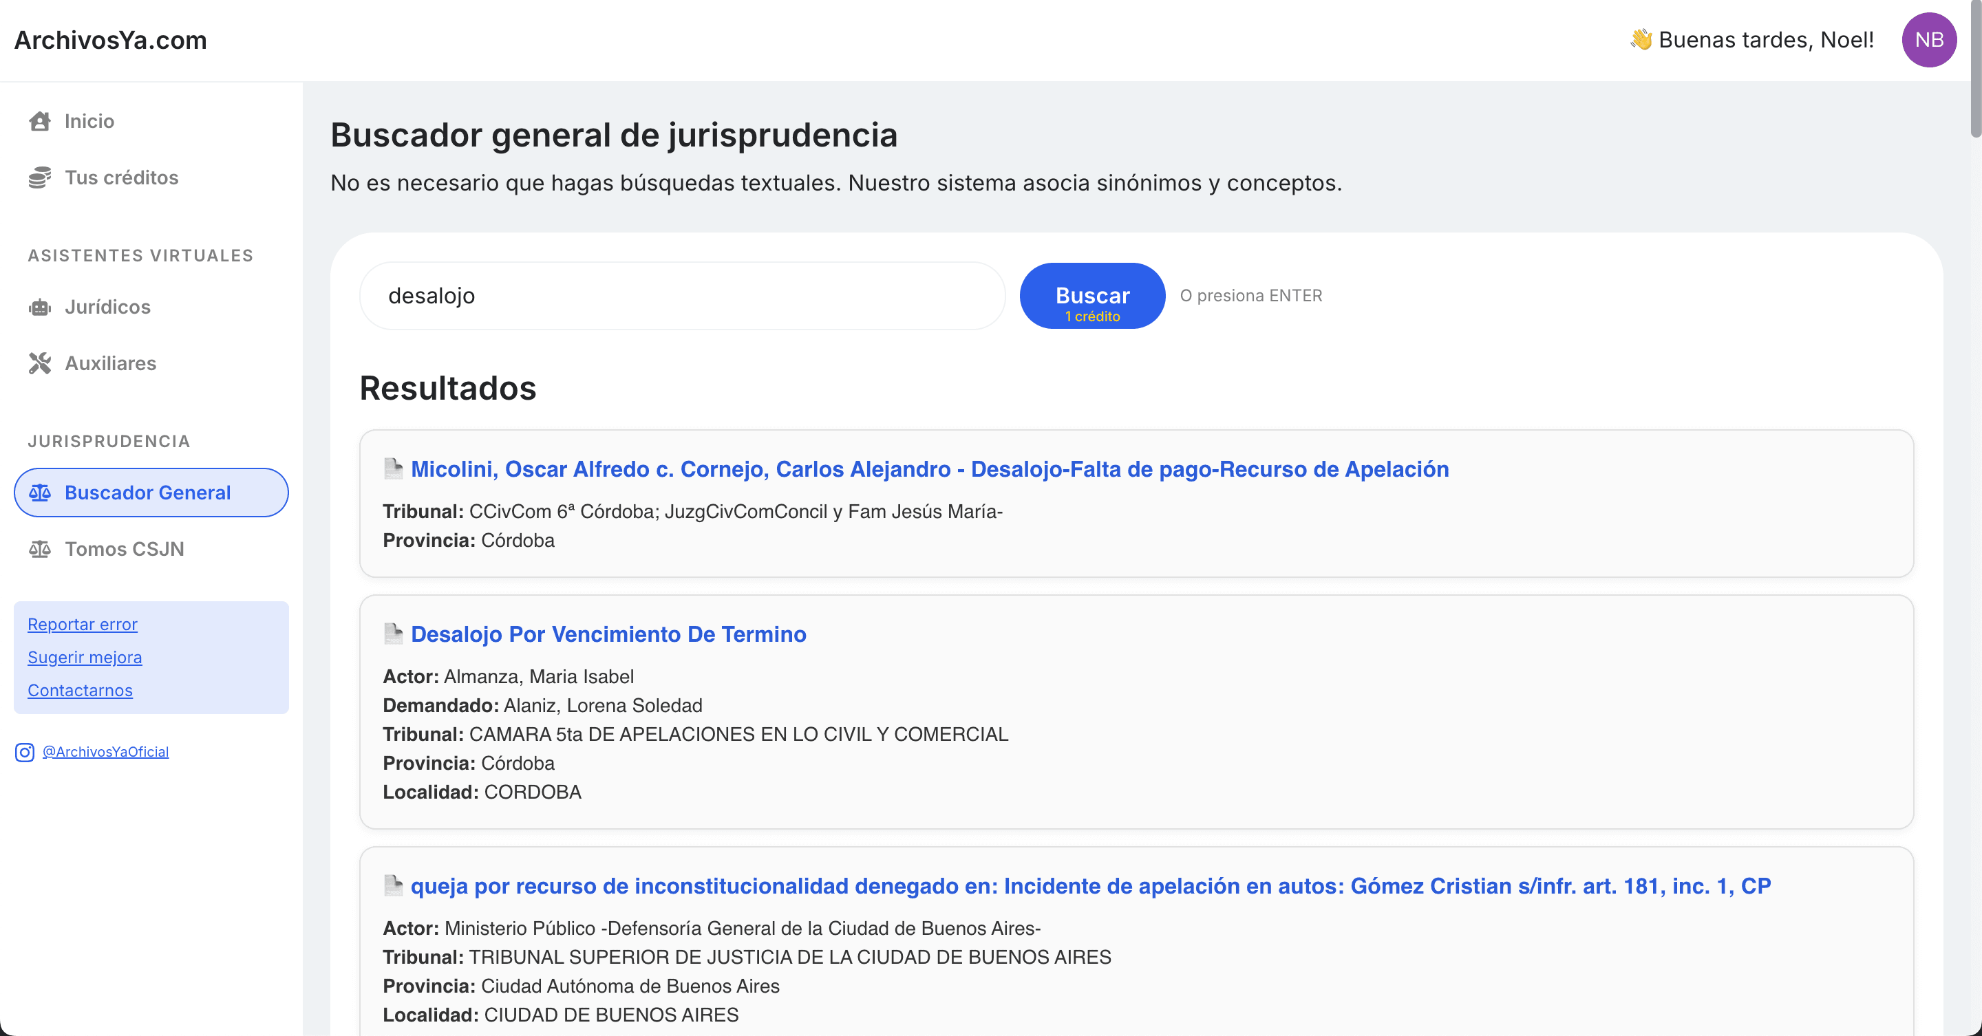
Task: Click the document icon beside Desalojo Por Vencimiento
Action: point(393,634)
